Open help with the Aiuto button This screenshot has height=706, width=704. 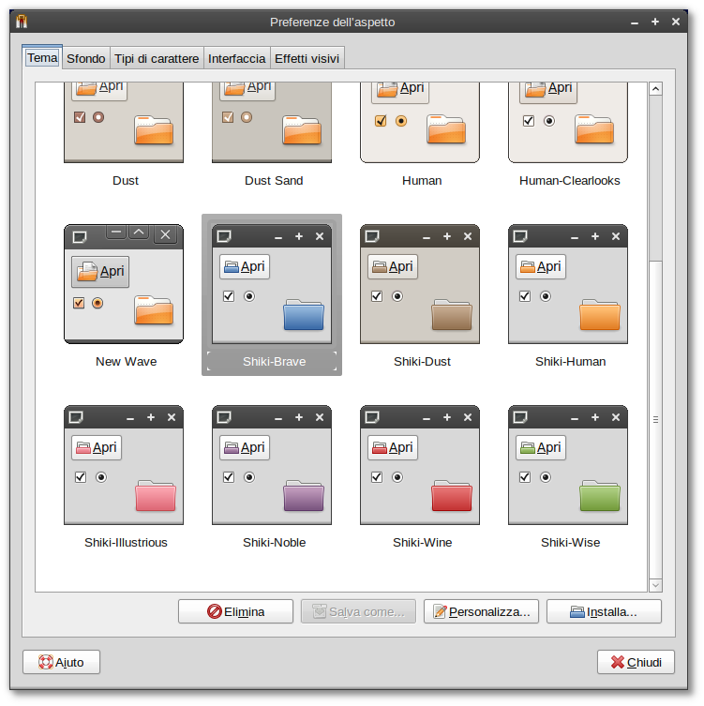click(x=61, y=662)
